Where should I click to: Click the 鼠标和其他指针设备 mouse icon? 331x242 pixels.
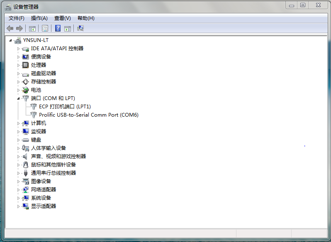[x=26, y=165]
